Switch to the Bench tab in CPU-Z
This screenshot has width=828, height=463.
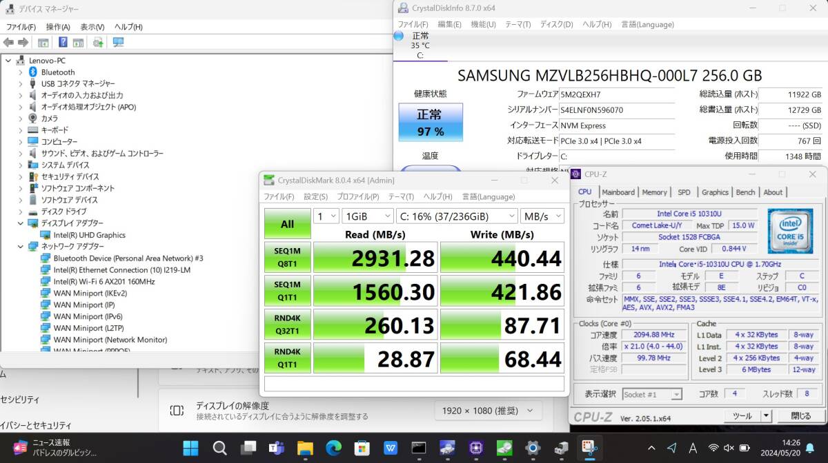click(746, 192)
